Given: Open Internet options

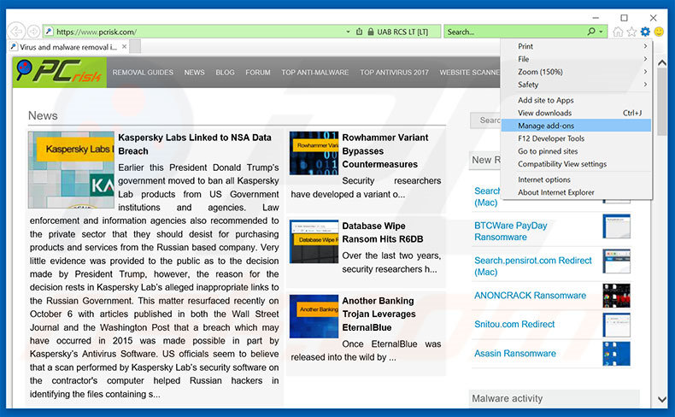Looking at the screenshot, I should (x=577, y=179).
